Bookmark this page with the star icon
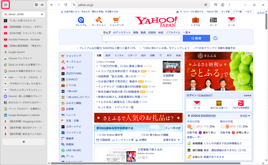 pos(206,5)
